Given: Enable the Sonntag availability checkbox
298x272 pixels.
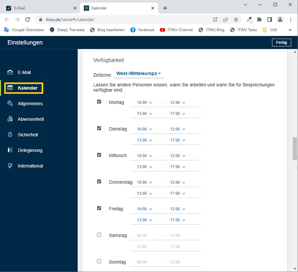Looking at the screenshot, I should pyautogui.click(x=99, y=261).
